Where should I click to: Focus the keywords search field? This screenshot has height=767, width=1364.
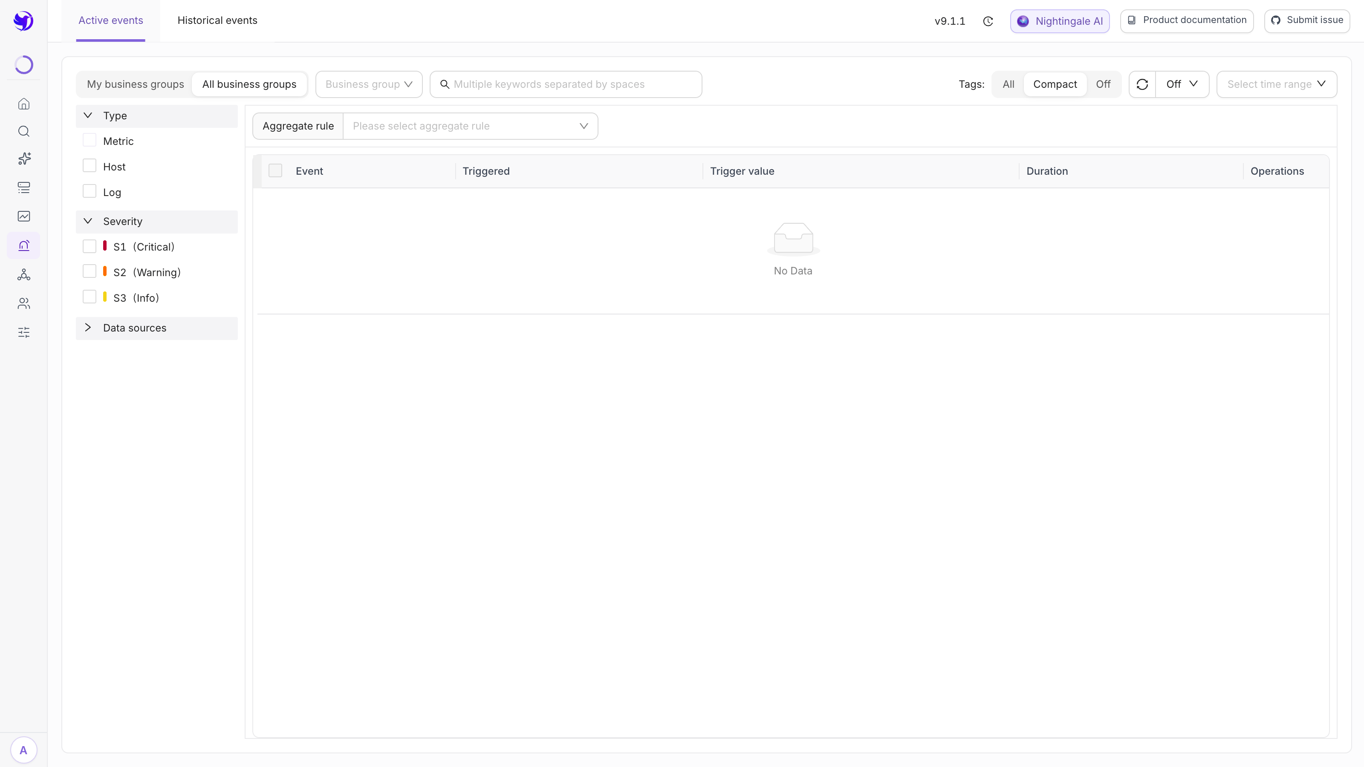tap(566, 84)
